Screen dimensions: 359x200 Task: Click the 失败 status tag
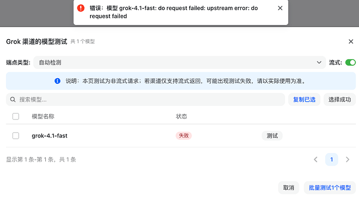(184, 135)
